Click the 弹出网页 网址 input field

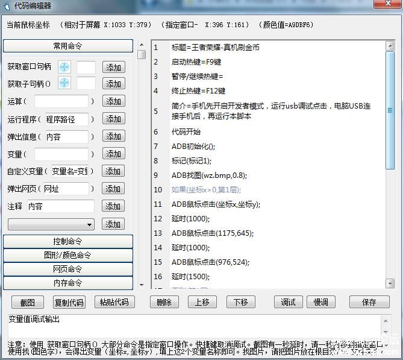point(65,189)
